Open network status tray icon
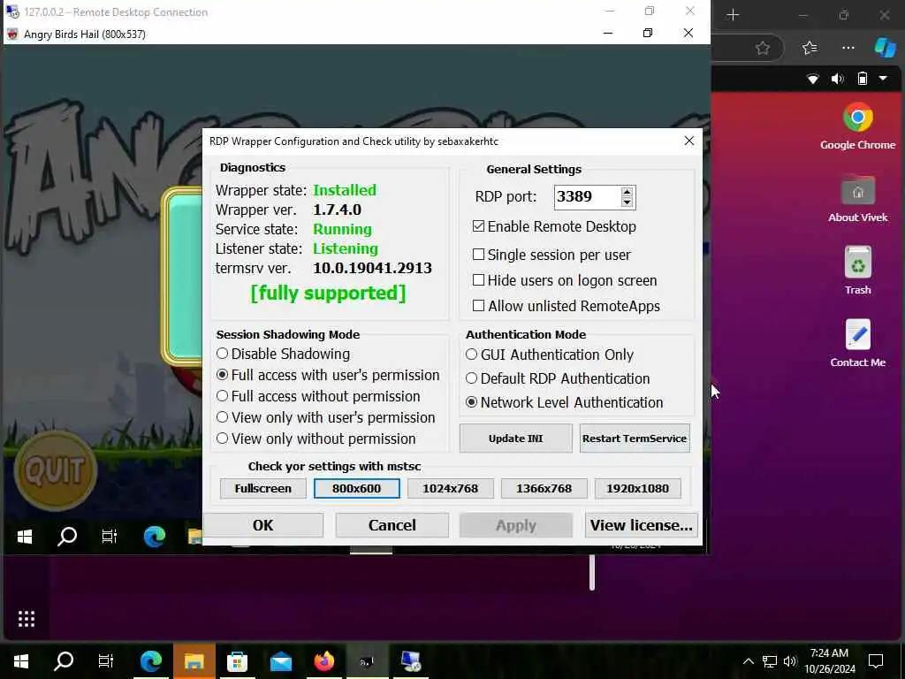The height and width of the screenshot is (679, 905). tap(770, 661)
